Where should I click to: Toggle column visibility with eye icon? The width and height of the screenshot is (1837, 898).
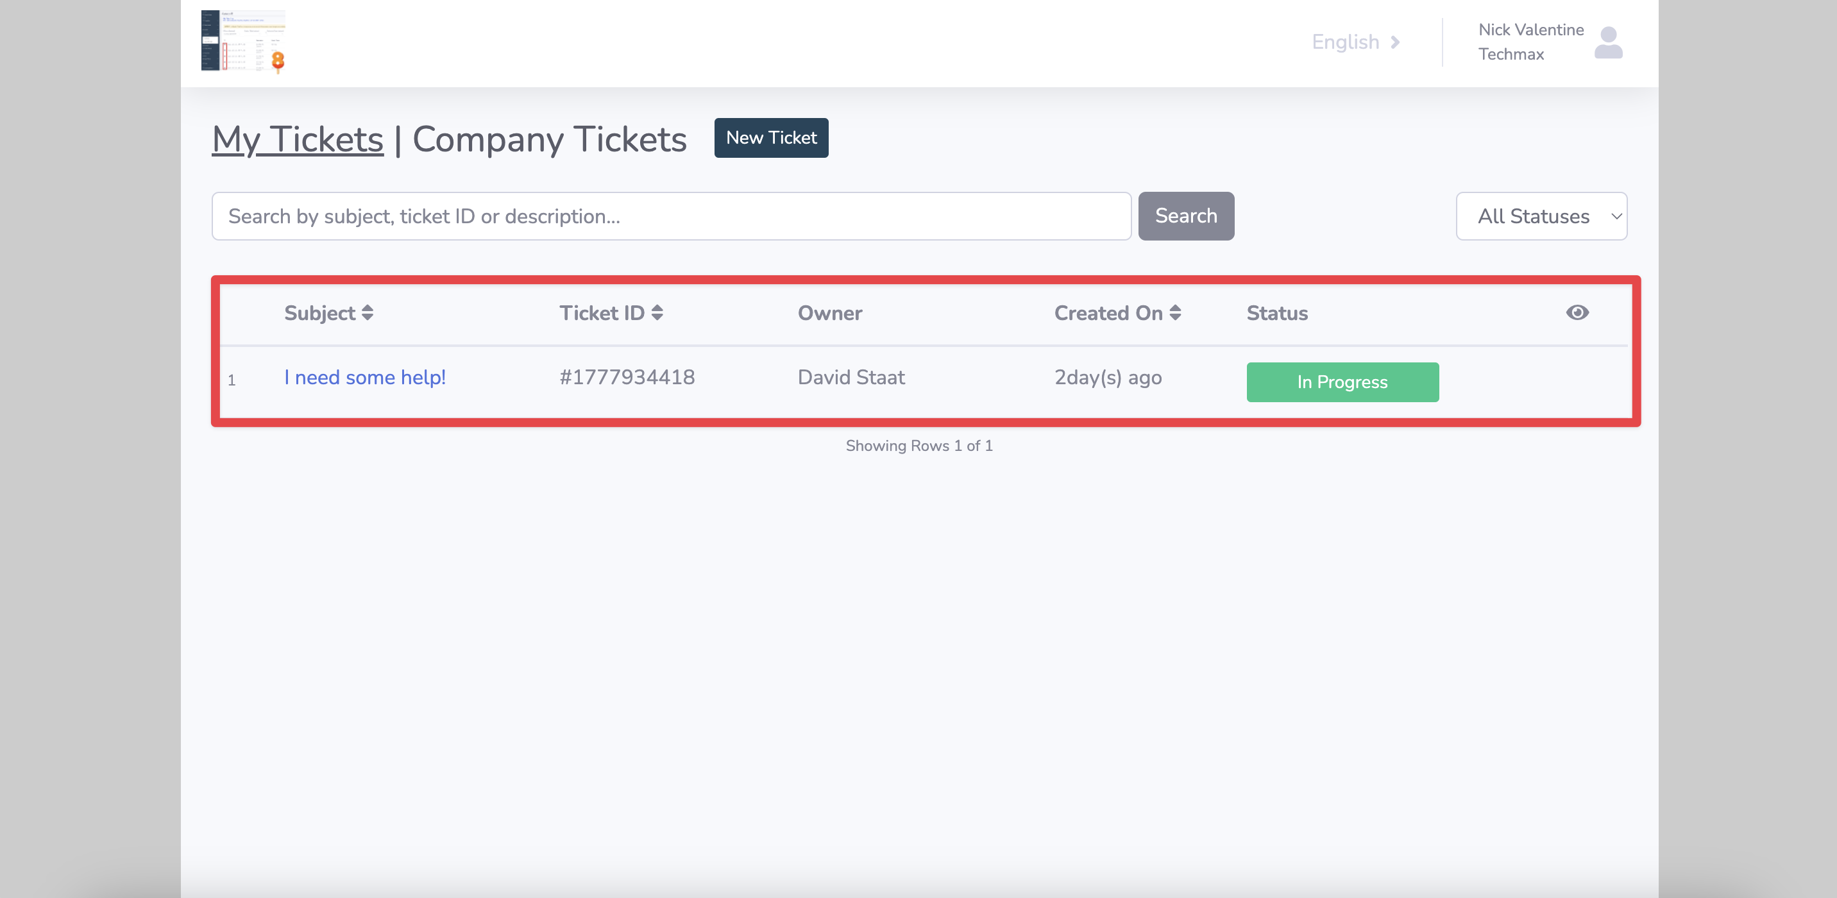point(1577,312)
